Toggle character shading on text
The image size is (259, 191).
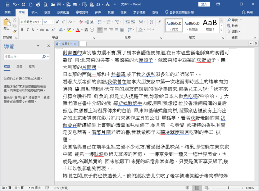86,30
